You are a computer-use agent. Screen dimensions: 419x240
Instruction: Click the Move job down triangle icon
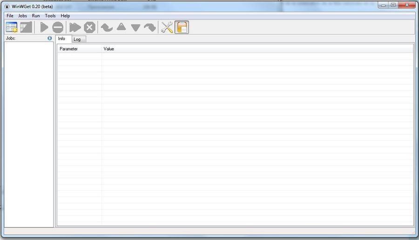(x=135, y=28)
